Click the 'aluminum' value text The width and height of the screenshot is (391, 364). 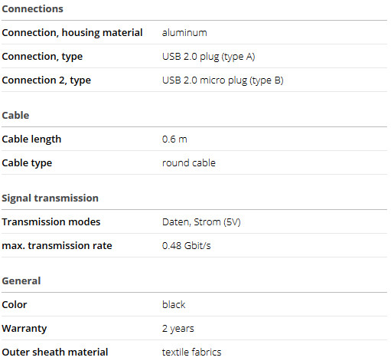tap(184, 33)
